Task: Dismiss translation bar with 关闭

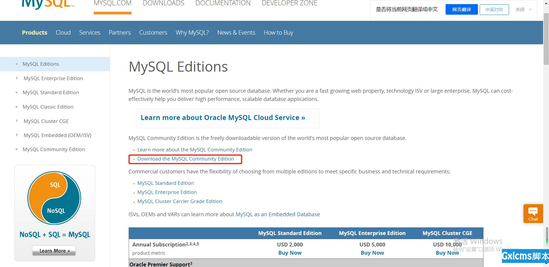Action: click(x=520, y=9)
